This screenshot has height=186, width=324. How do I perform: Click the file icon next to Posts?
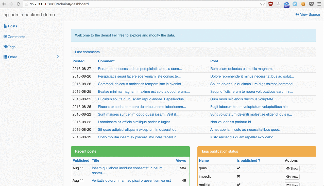[x=5, y=26]
